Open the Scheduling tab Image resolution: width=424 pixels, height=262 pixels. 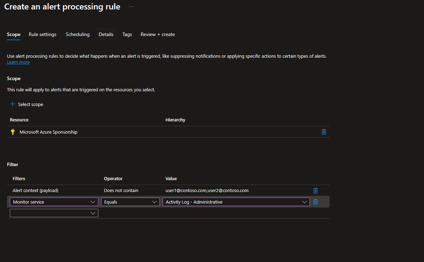77,34
